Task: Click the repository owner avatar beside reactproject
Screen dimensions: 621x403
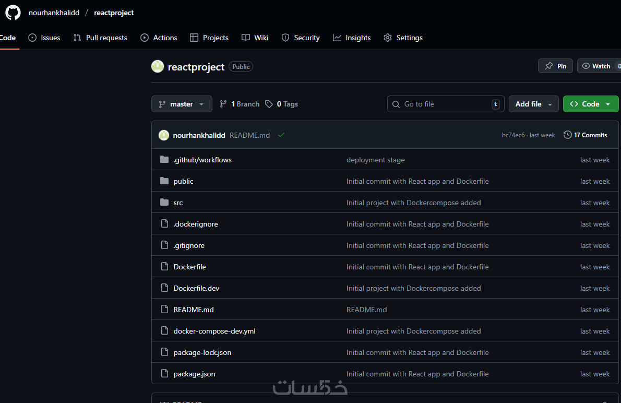Action: pyautogui.click(x=158, y=66)
